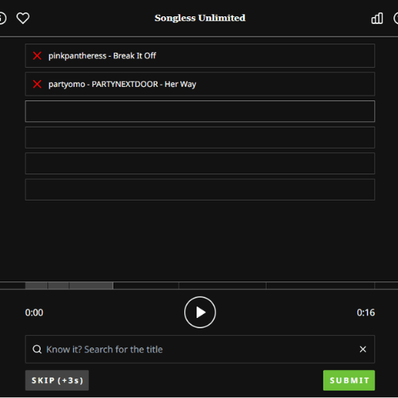Submit the current guess
This screenshot has height=398, width=398.
pyautogui.click(x=349, y=380)
